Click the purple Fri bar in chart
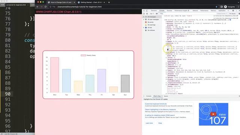 (x=102, y=81)
